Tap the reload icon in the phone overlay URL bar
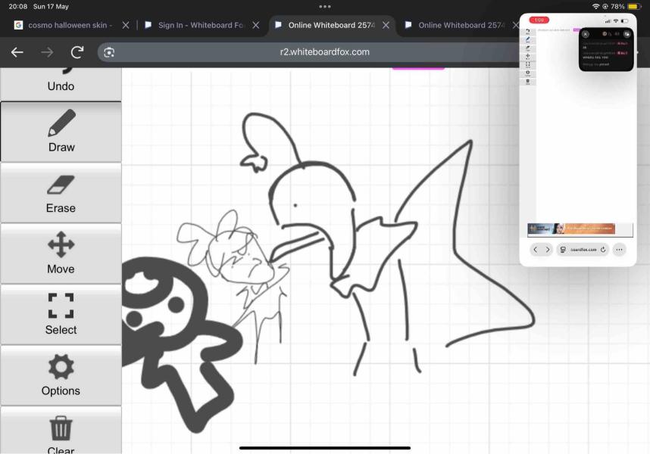Viewport: 650px width, 454px height. 603,250
